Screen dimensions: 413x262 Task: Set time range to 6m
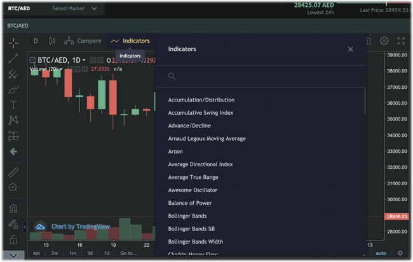[37, 253]
